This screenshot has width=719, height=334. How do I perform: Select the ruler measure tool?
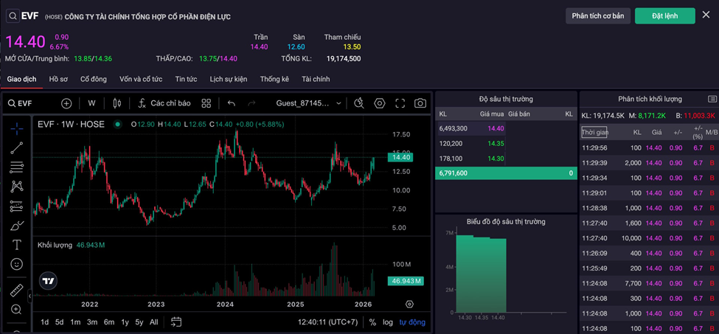point(16,290)
